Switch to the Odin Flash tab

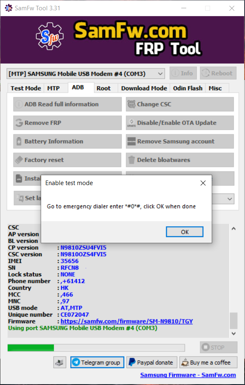[x=188, y=88]
